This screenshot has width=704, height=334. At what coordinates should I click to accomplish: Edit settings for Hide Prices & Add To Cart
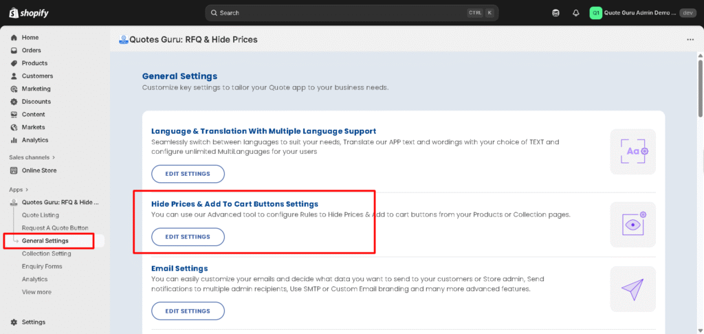pyautogui.click(x=188, y=236)
